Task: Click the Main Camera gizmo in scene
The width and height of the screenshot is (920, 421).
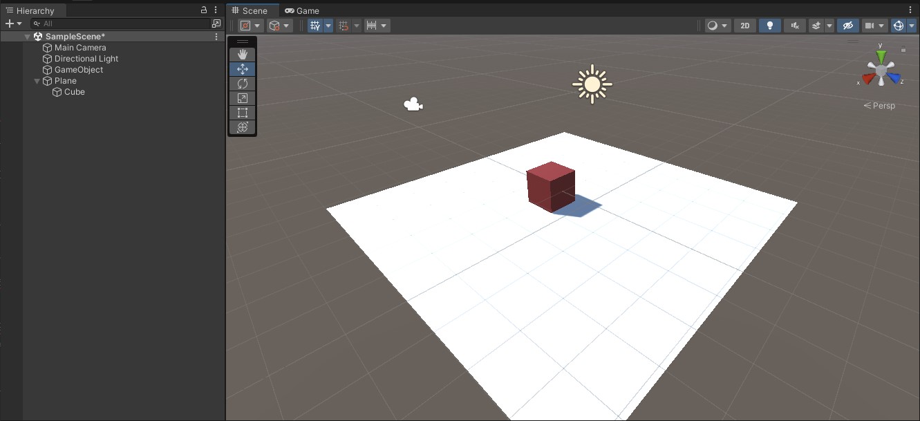Action: click(413, 105)
